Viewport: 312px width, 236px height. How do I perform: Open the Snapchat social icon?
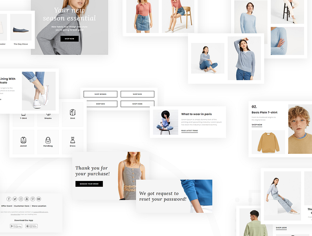(x=27, y=199)
